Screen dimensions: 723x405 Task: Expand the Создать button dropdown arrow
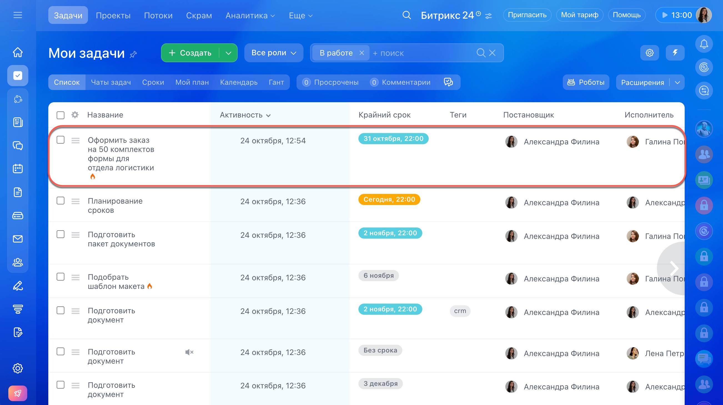point(229,53)
